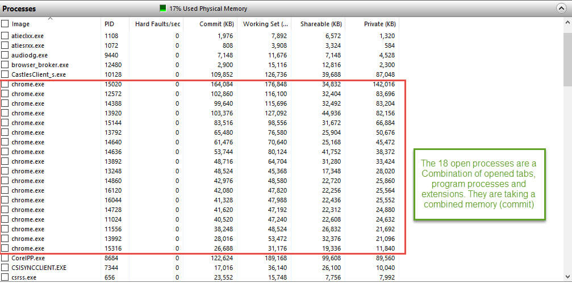Click the commit value 164,084

(x=222, y=84)
